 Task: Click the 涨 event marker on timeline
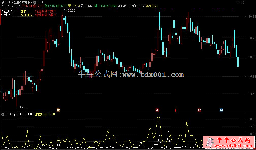pos(157,110)
